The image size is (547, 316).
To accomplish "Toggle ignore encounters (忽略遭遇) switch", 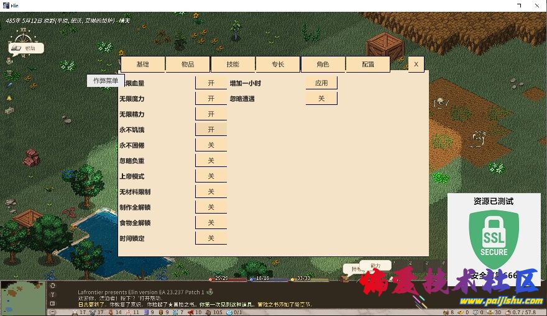I will [321, 99].
